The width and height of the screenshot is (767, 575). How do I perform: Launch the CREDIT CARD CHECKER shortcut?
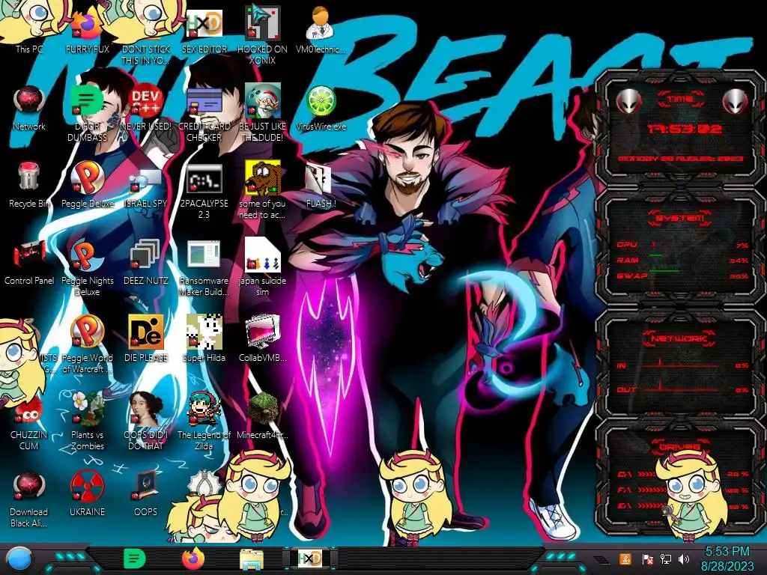(204, 112)
